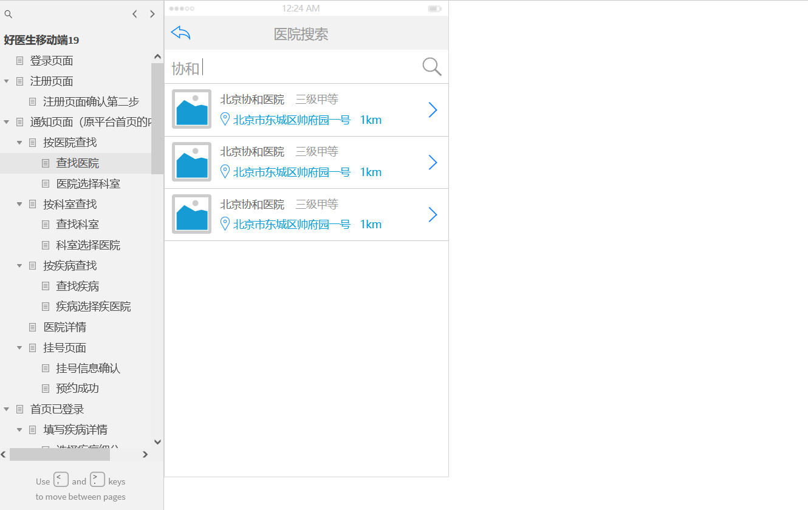Open the 登录页面 page
The image size is (808, 510).
tap(52, 61)
